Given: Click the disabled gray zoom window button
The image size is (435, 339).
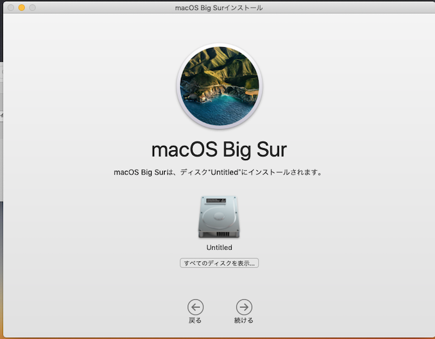Looking at the screenshot, I should click(32, 7).
